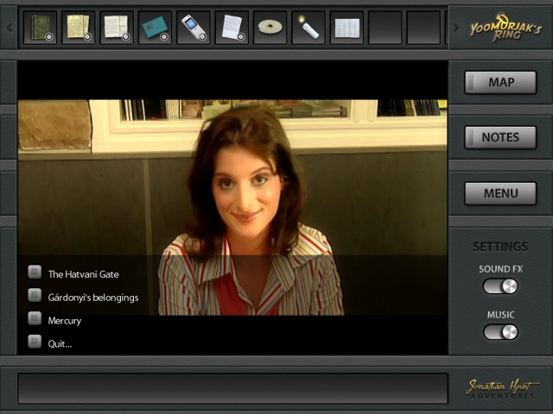
Task: Select the green book inventory item
Action: (x=40, y=27)
